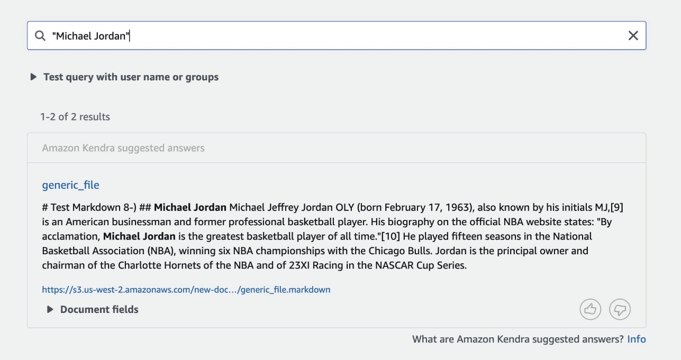
Task: Clear the search query with the X icon
Action: [633, 35]
